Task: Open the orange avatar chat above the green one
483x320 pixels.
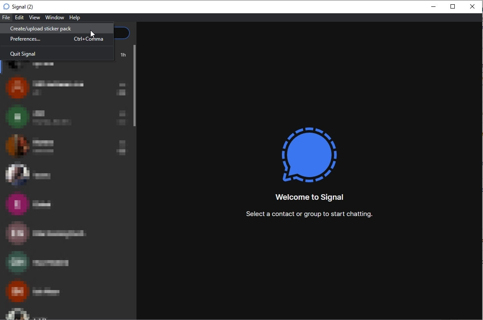Action: (x=64, y=88)
